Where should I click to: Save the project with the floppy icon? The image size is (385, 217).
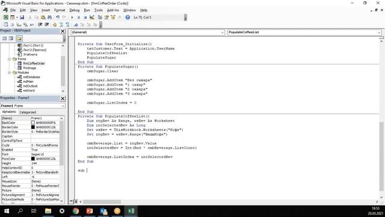click(22, 17)
